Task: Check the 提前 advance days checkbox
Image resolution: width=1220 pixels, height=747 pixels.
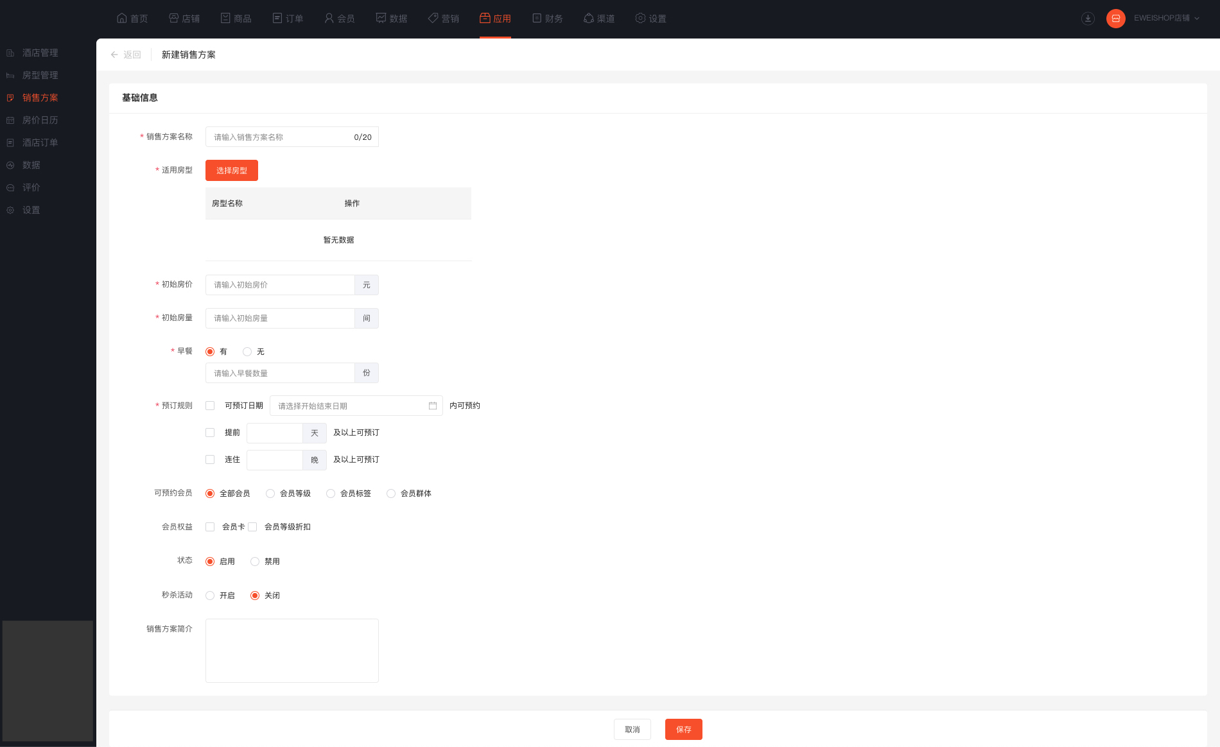Action: click(x=210, y=433)
